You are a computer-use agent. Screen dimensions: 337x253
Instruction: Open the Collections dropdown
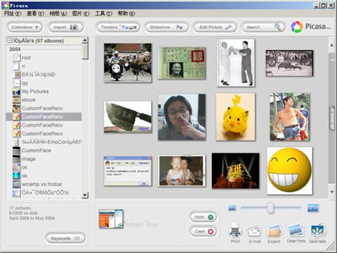tap(25, 27)
